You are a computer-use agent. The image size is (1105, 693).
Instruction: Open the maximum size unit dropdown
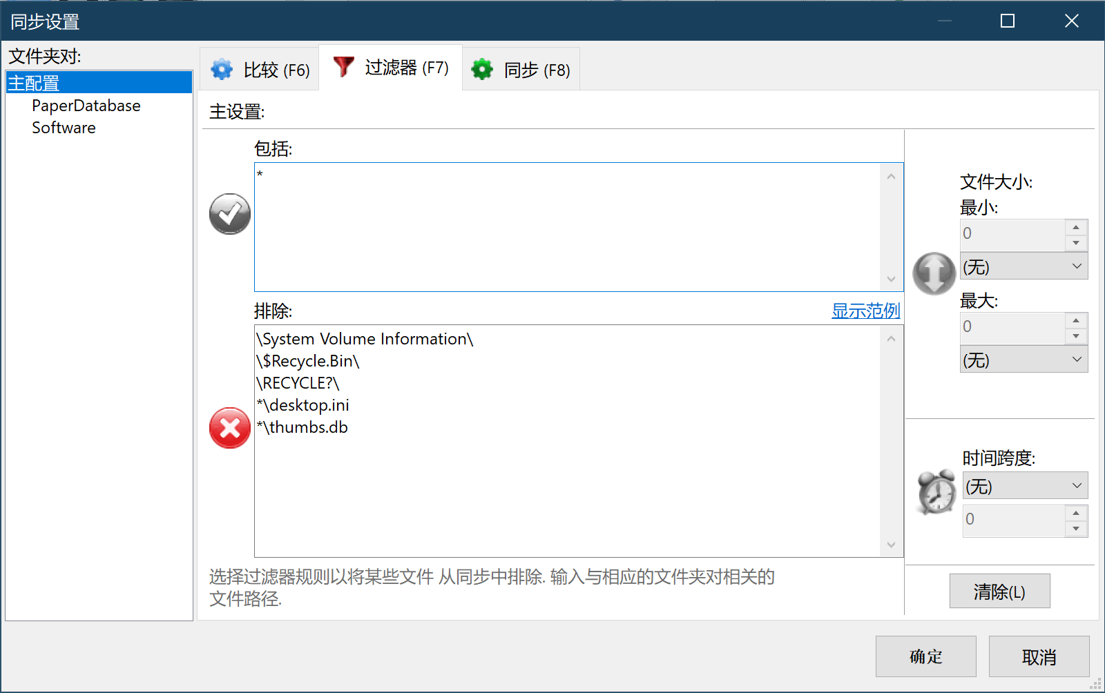click(x=1024, y=360)
